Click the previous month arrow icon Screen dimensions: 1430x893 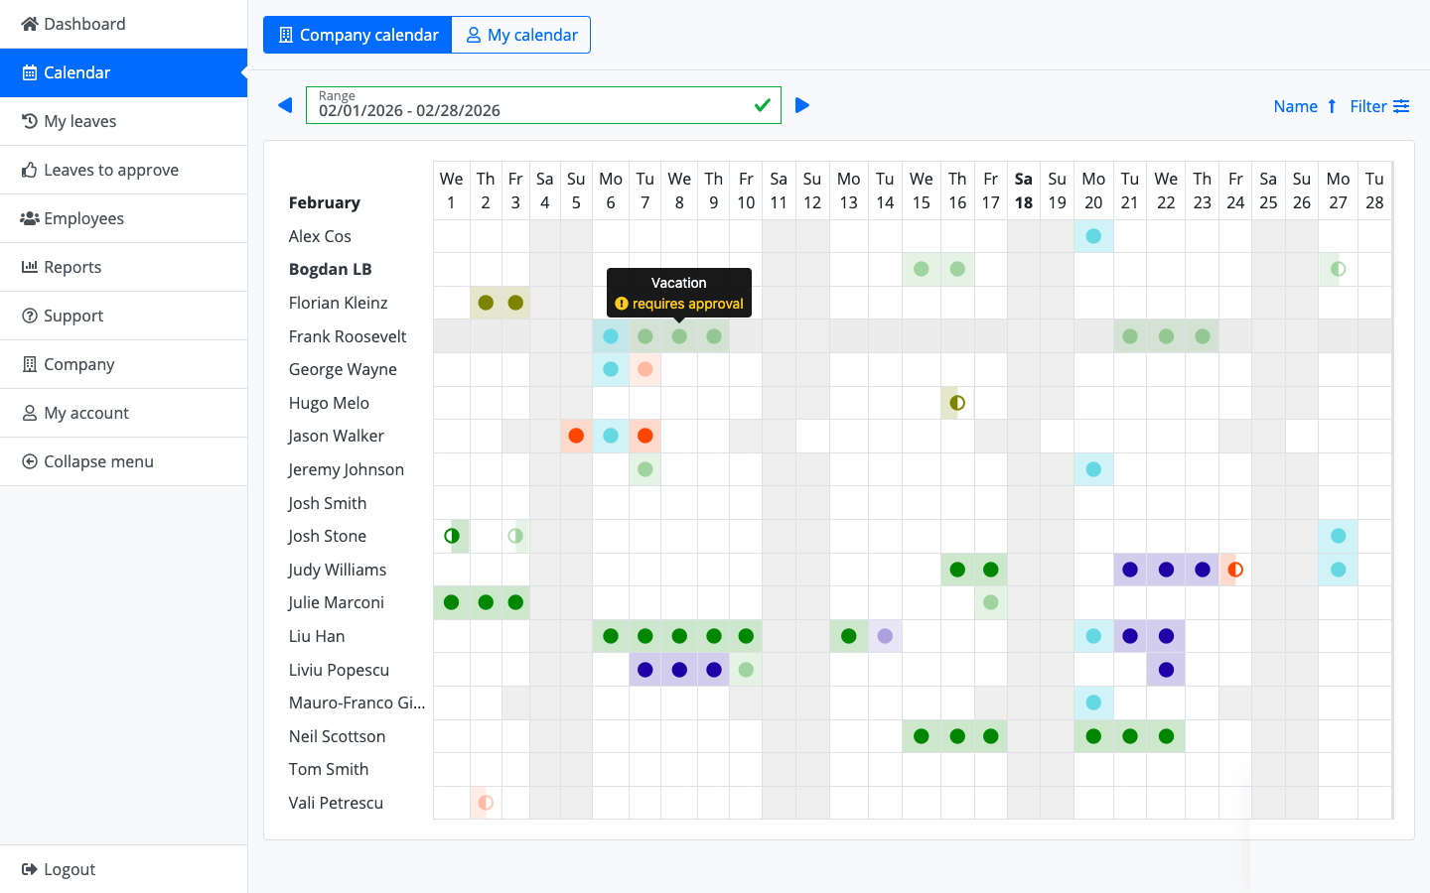tap(285, 105)
